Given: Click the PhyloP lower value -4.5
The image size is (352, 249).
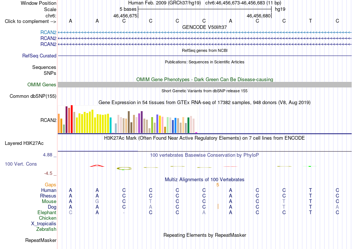Looking at the screenshot, I should [48, 173].
